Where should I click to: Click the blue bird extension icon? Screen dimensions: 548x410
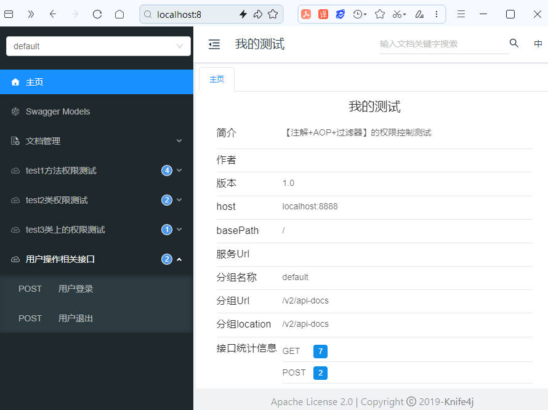click(340, 14)
